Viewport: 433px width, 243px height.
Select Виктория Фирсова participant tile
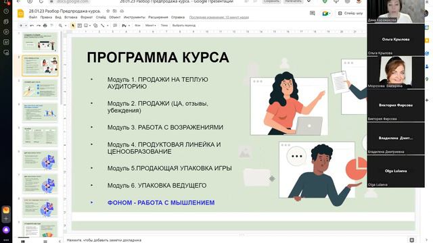tap(396, 105)
